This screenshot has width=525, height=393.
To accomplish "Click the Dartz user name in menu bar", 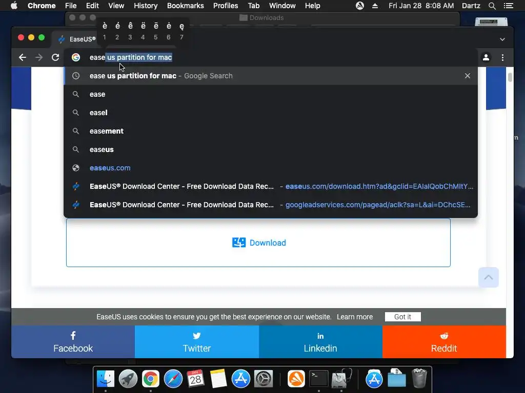I will [x=471, y=6].
